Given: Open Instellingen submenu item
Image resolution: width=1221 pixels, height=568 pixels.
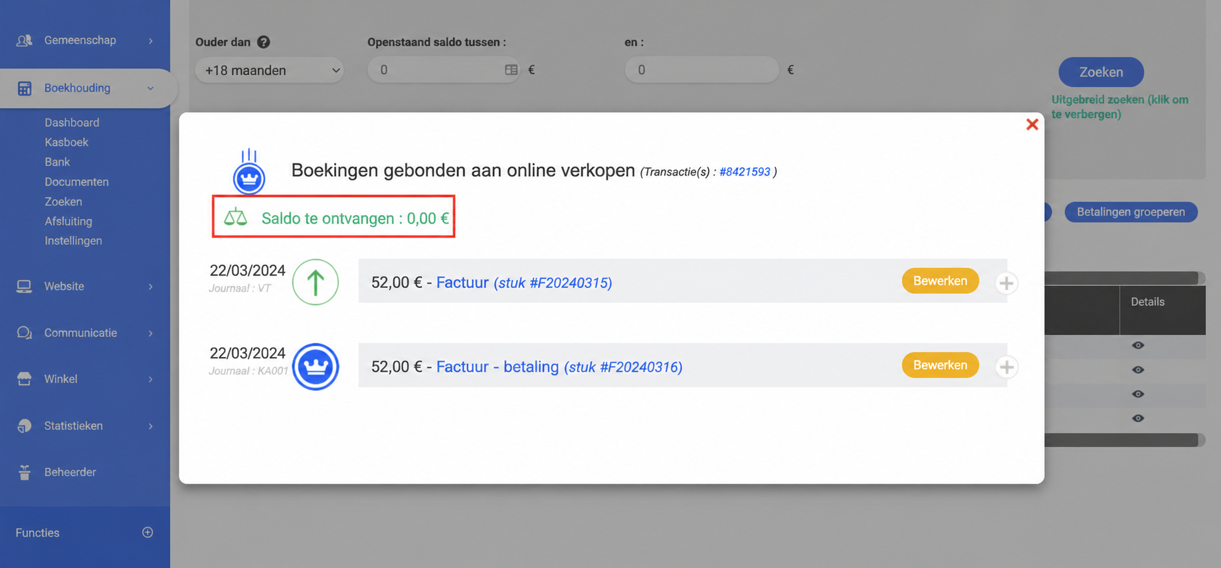Looking at the screenshot, I should pos(73,241).
